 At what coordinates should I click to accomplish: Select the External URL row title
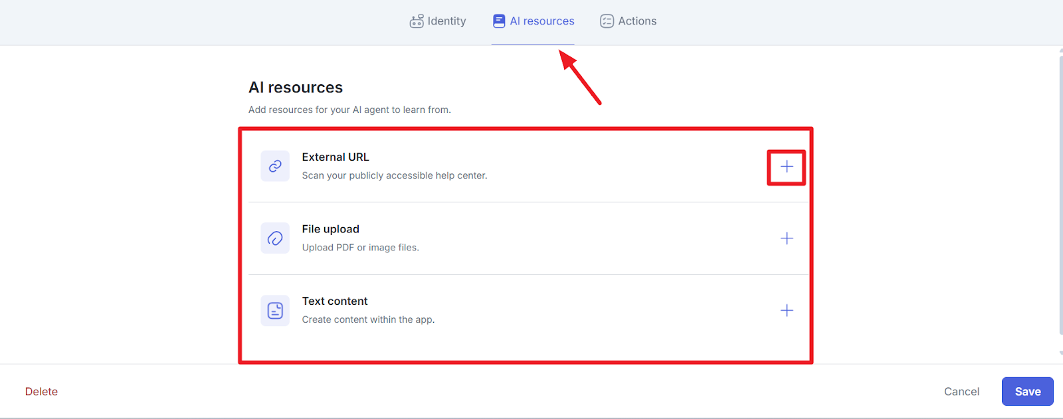(335, 157)
